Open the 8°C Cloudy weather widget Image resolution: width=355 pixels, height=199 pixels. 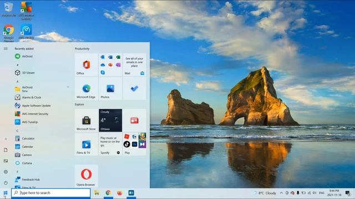click(x=265, y=193)
